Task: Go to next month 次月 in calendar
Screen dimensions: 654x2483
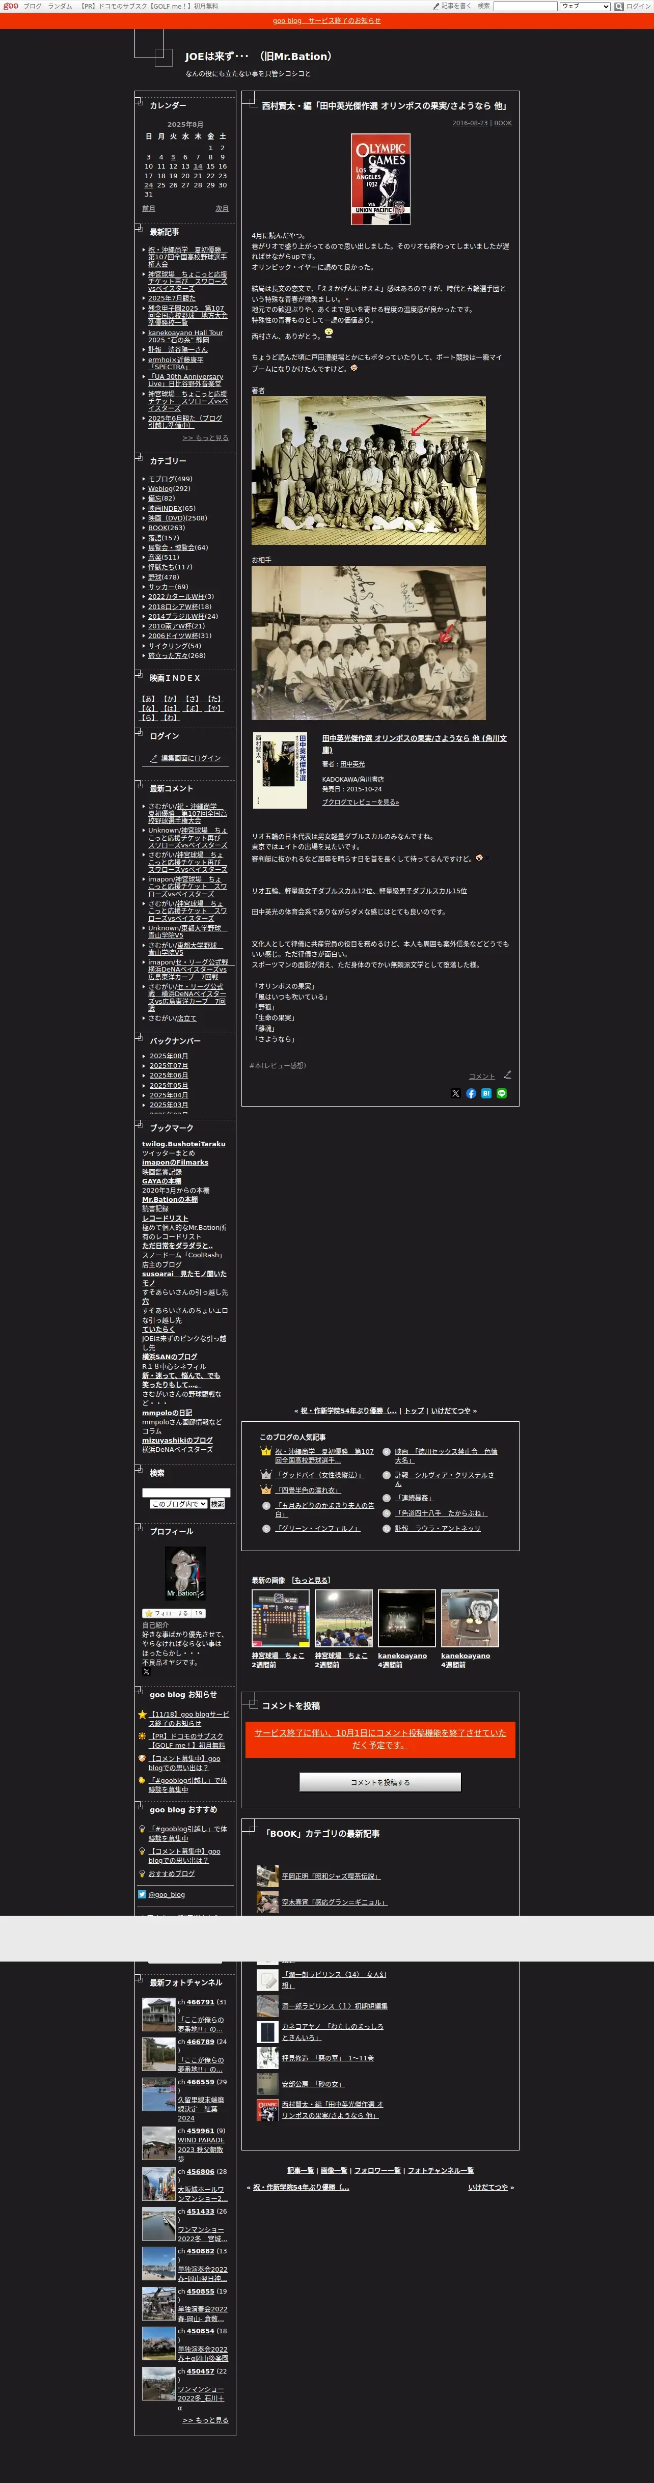Action: tap(222, 208)
